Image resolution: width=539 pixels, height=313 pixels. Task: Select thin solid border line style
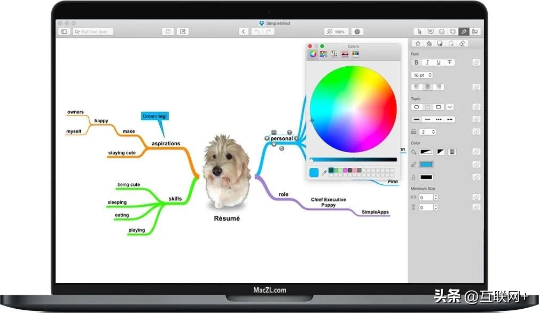tap(428, 120)
